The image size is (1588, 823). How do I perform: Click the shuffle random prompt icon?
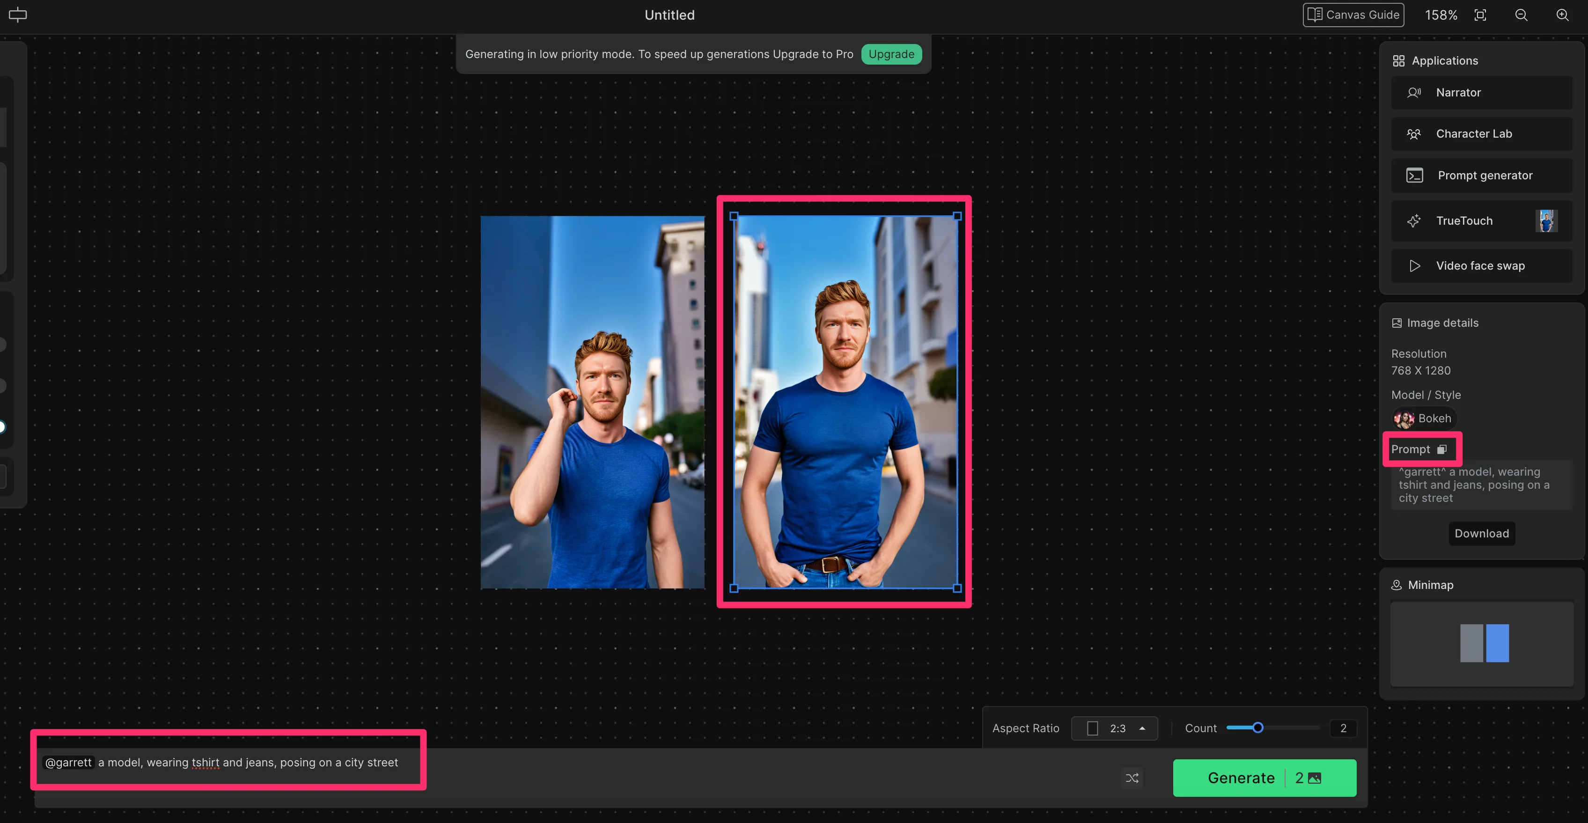click(1132, 778)
